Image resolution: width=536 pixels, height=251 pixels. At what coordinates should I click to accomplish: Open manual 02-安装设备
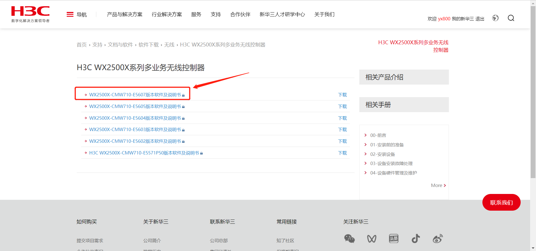pos(382,154)
